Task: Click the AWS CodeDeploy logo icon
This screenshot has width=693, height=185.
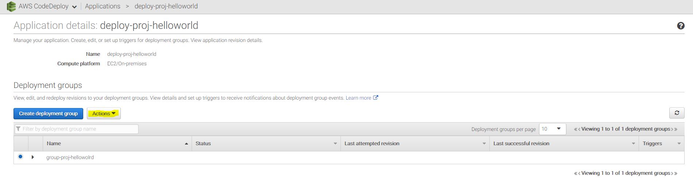Action: pyautogui.click(x=11, y=6)
